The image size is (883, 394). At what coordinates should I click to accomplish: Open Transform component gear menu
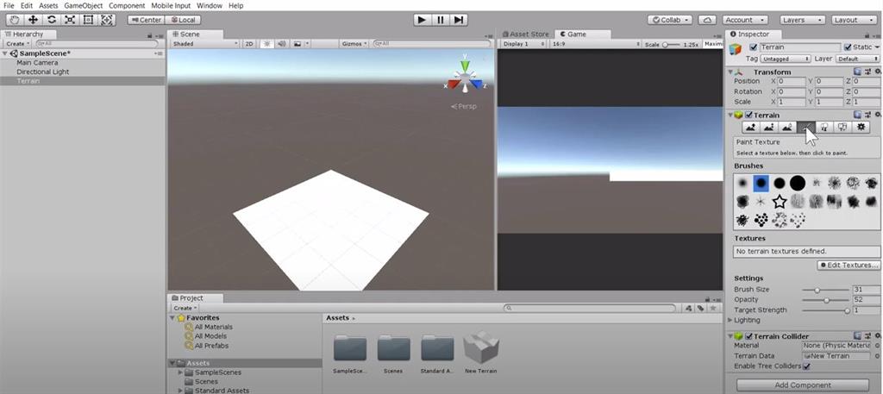pos(876,72)
